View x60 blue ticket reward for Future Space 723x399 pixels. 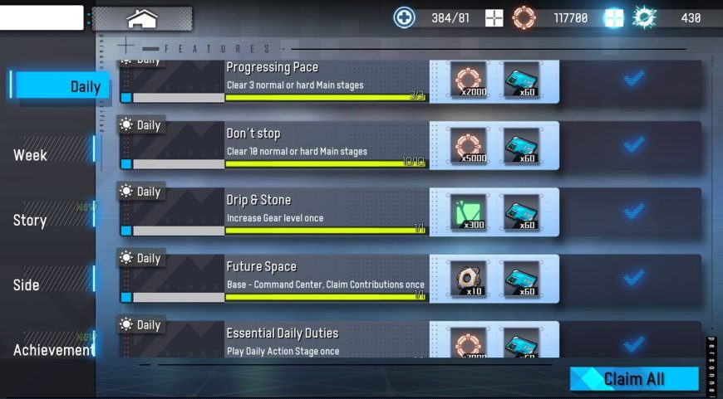521,279
